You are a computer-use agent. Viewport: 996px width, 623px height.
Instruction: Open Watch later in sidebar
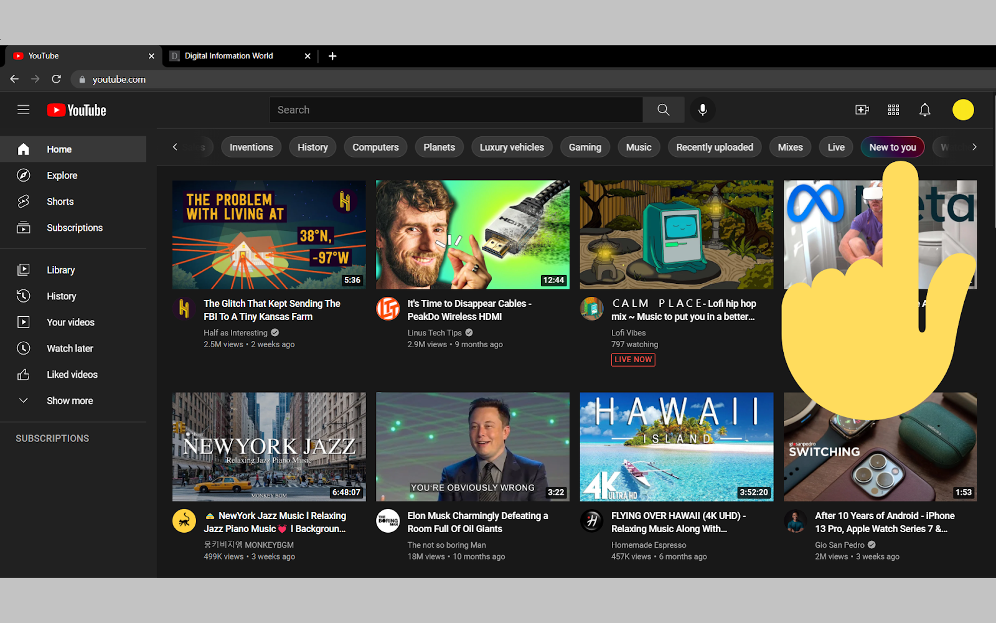tap(73, 349)
